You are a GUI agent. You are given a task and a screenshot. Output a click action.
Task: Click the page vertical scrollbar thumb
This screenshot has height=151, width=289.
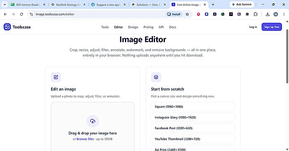pyautogui.click(x=287, y=56)
